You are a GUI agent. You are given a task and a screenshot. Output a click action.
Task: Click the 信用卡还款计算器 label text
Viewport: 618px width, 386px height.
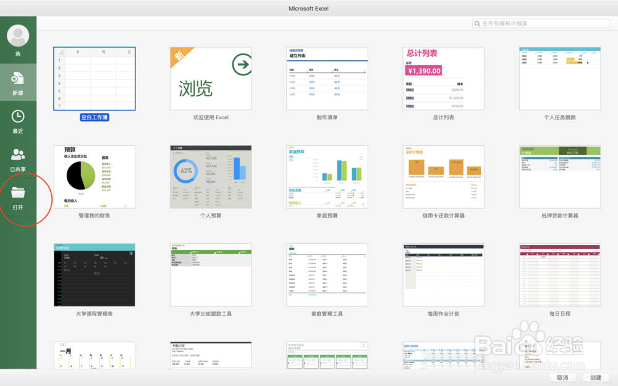coord(443,216)
